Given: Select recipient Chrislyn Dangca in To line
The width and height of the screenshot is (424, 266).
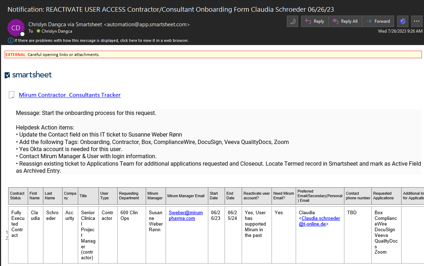Looking at the screenshot, I should click(x=57, y=31).
